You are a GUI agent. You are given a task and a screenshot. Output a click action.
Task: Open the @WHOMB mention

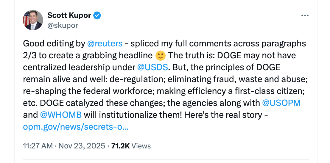[x=60, y=115]
